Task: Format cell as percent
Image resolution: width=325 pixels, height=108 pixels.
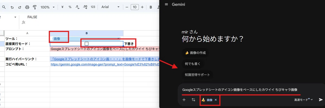Action: pyautogui.click(x=70, y=7)
